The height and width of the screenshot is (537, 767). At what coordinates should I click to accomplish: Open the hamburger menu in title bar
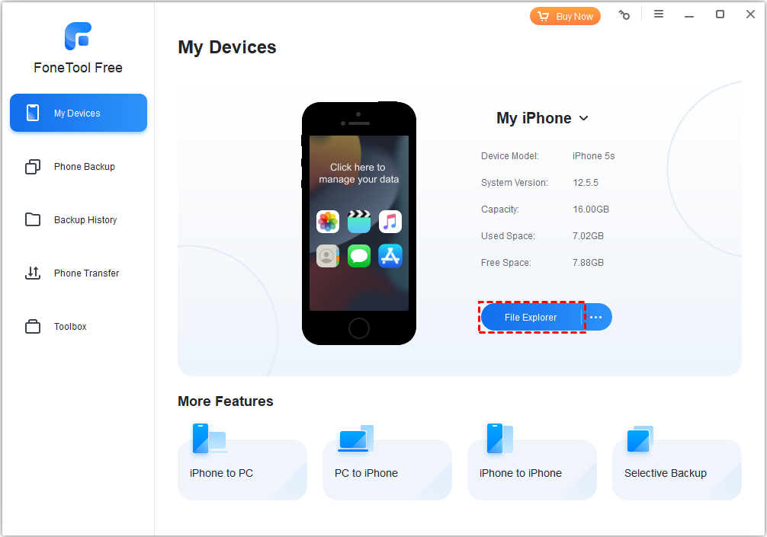tap(659, 14)
